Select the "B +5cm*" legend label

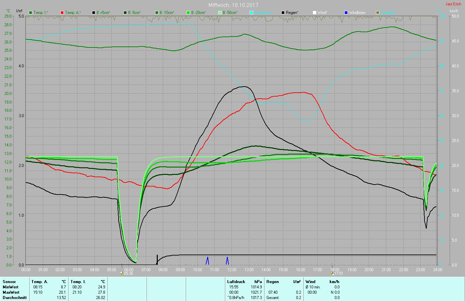(104, 13)
